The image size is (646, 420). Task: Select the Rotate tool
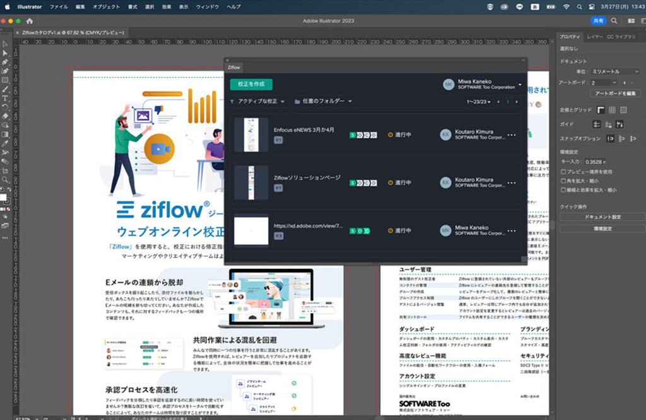[x=5, y=108]
